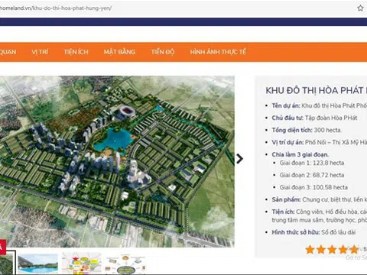Viewport: 367px width, 275px height.
Task: Click 'Giai đoạn 3: 100,58 hecta'
Action: click(313, 187)
